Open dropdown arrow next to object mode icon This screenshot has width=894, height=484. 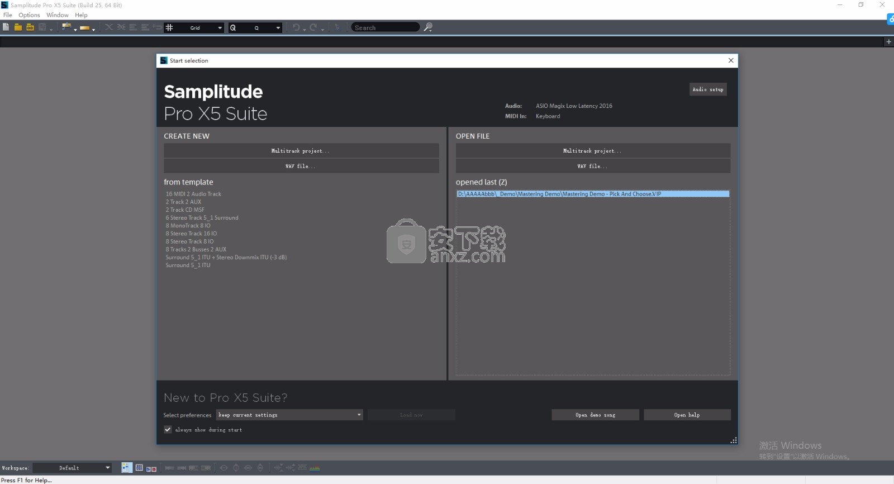(x=93, y=30)
